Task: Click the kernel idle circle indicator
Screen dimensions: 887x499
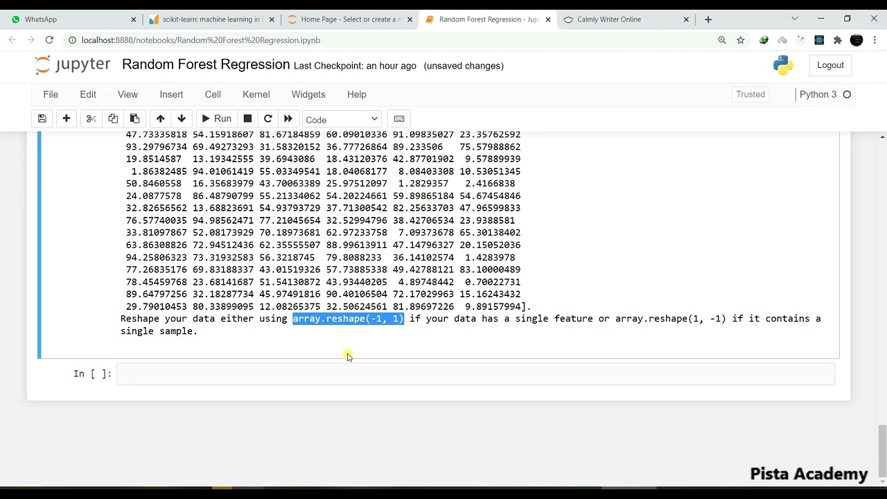Action: click(x=847, y=94)
